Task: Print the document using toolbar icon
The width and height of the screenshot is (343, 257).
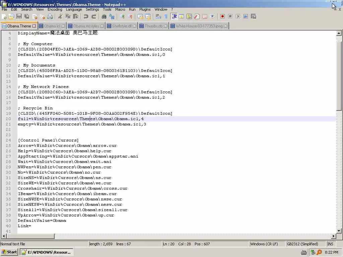Action: click(x=50, y=16)
